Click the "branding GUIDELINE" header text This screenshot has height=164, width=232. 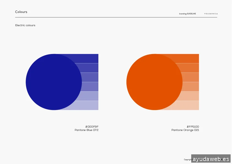coord(187,14)
